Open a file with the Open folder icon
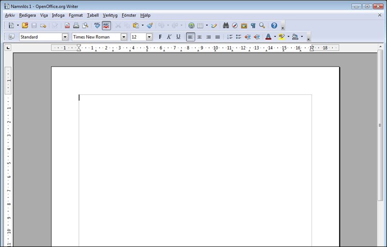387x247 pixels. (x=25, y=26)
